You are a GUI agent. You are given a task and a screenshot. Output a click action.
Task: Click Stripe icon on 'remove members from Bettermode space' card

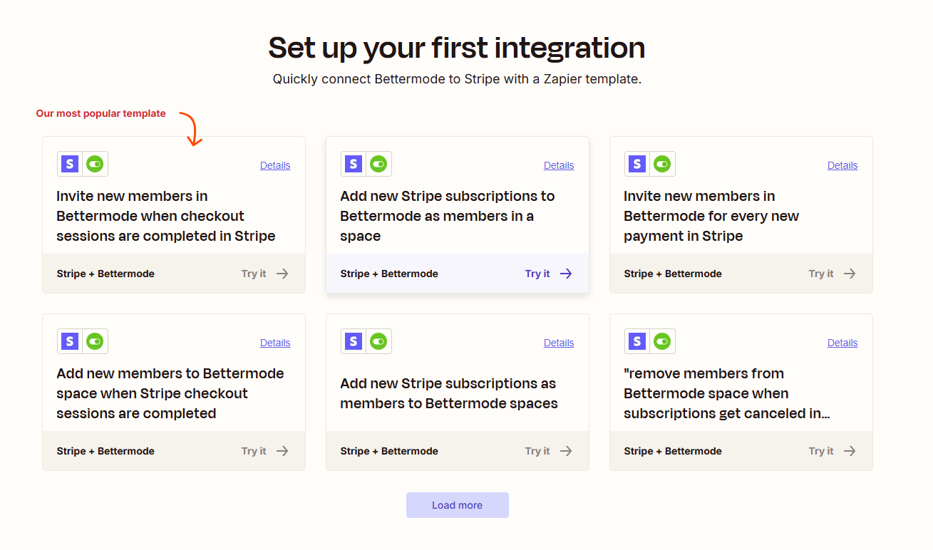click(637, 341)
